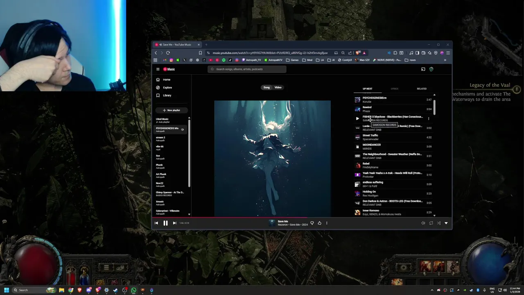This screenshot has height=295, width=524.
Task: Open the Xmusic playlist
Action: pos(170,203)
